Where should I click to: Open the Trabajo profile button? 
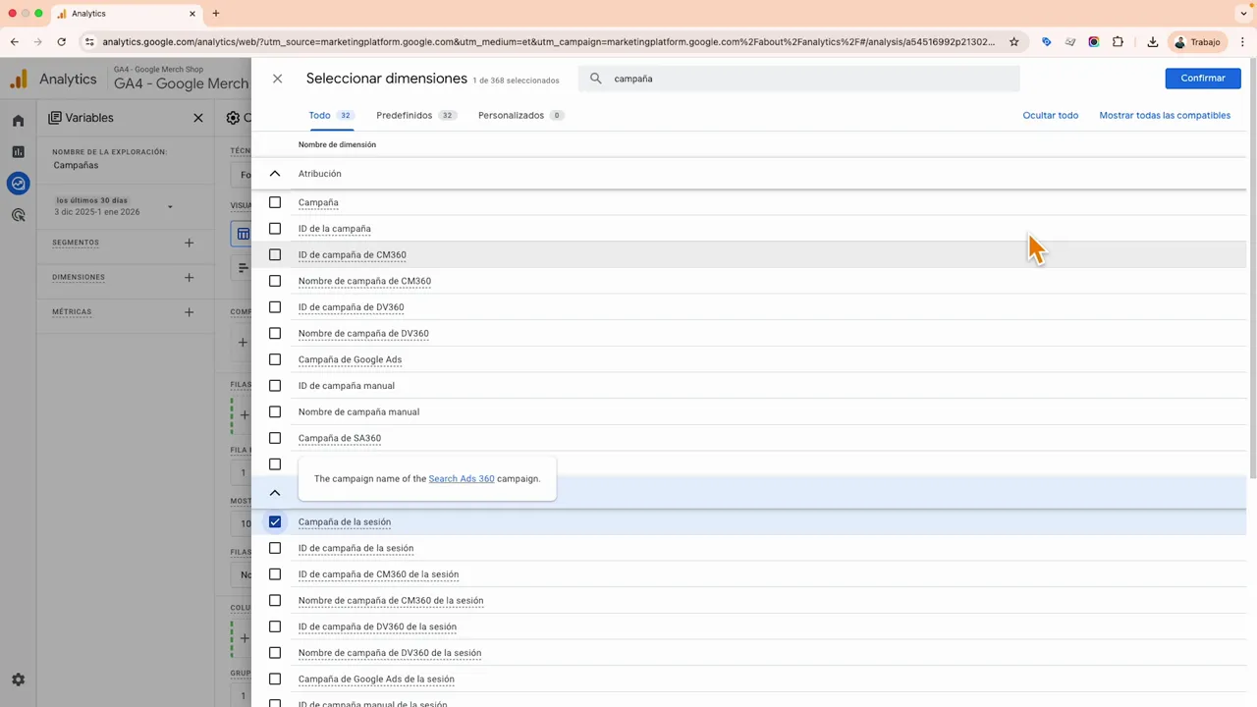click(1198, 42)
